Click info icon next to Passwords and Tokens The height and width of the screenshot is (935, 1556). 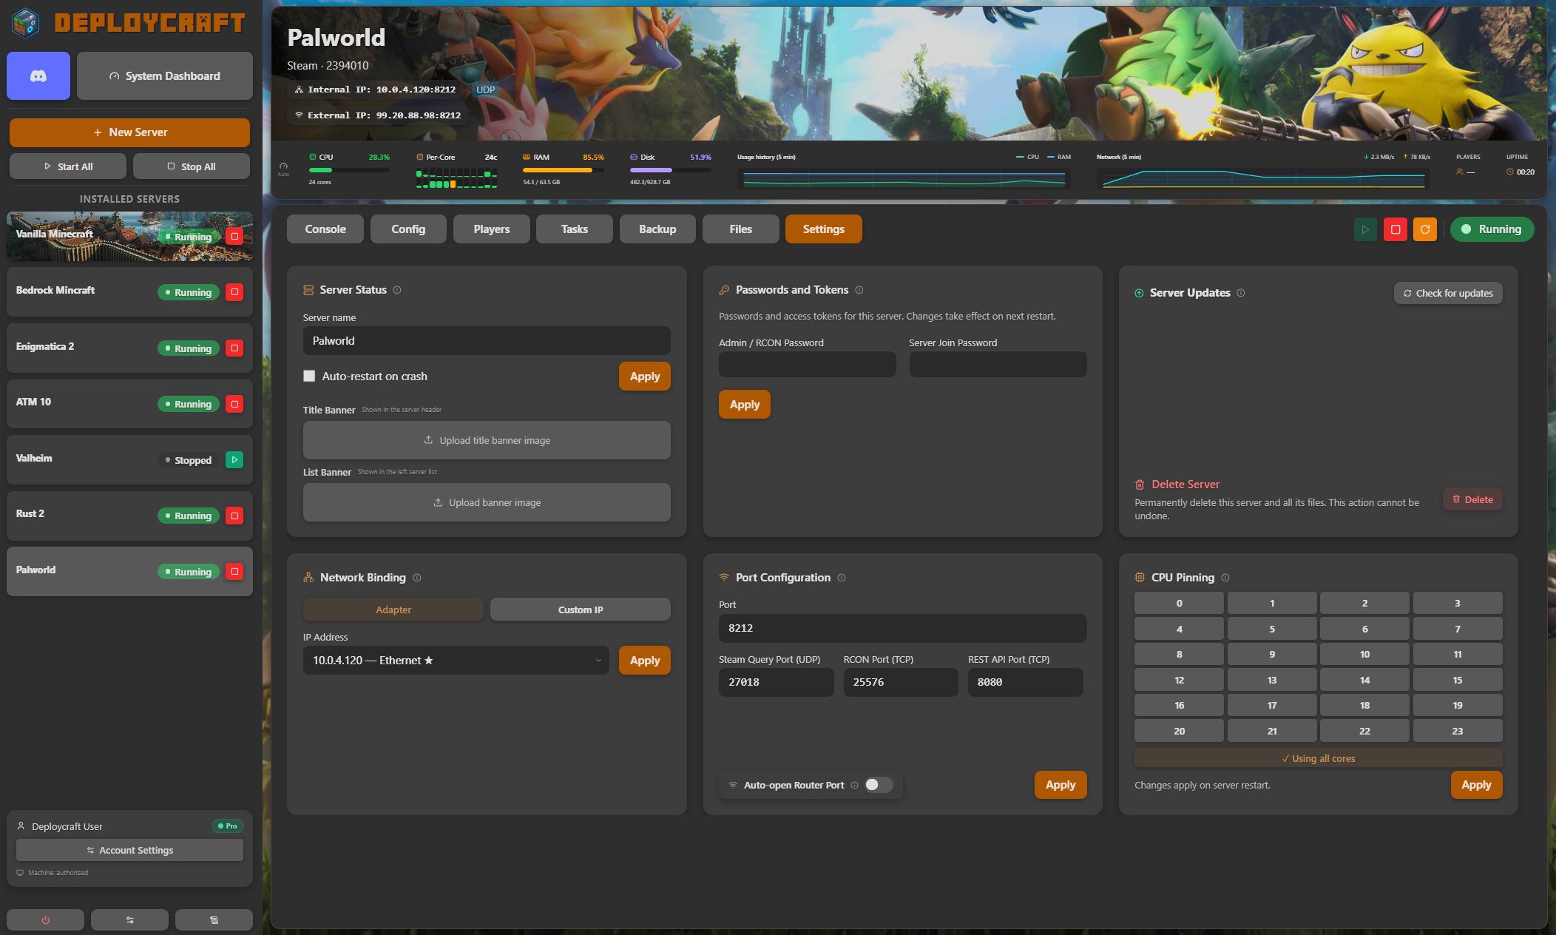(x=859, y=290)
